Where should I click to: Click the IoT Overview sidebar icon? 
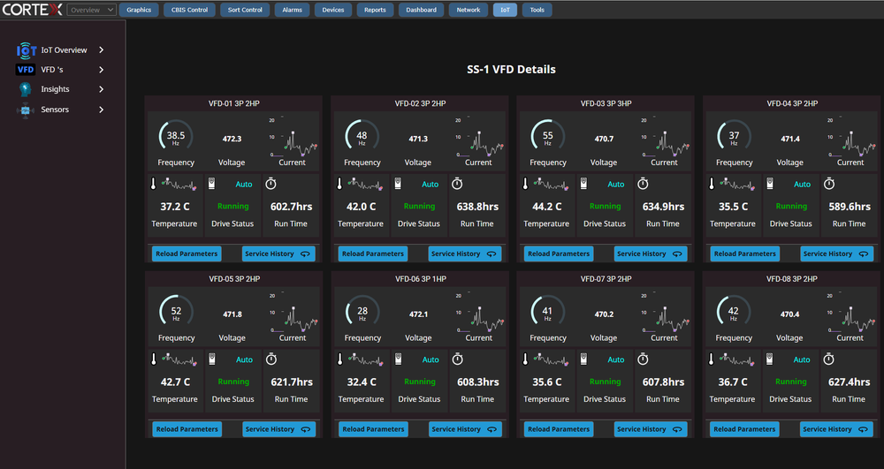pyautogui.click(x=26, y=50)
